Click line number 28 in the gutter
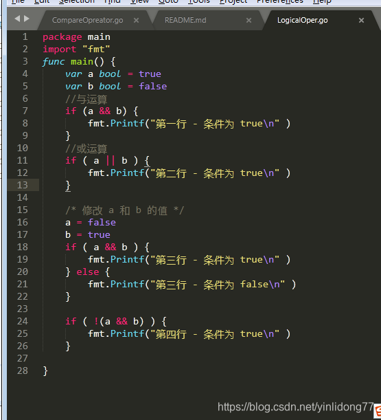Viewport: 381px width, 420px height. (23, 371)
